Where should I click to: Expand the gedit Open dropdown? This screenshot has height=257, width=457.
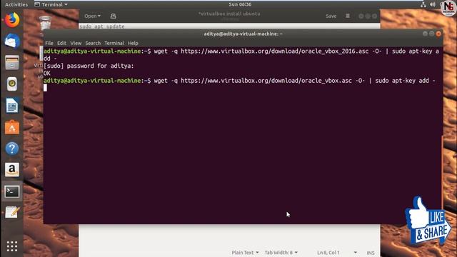[x=92, y=16]
